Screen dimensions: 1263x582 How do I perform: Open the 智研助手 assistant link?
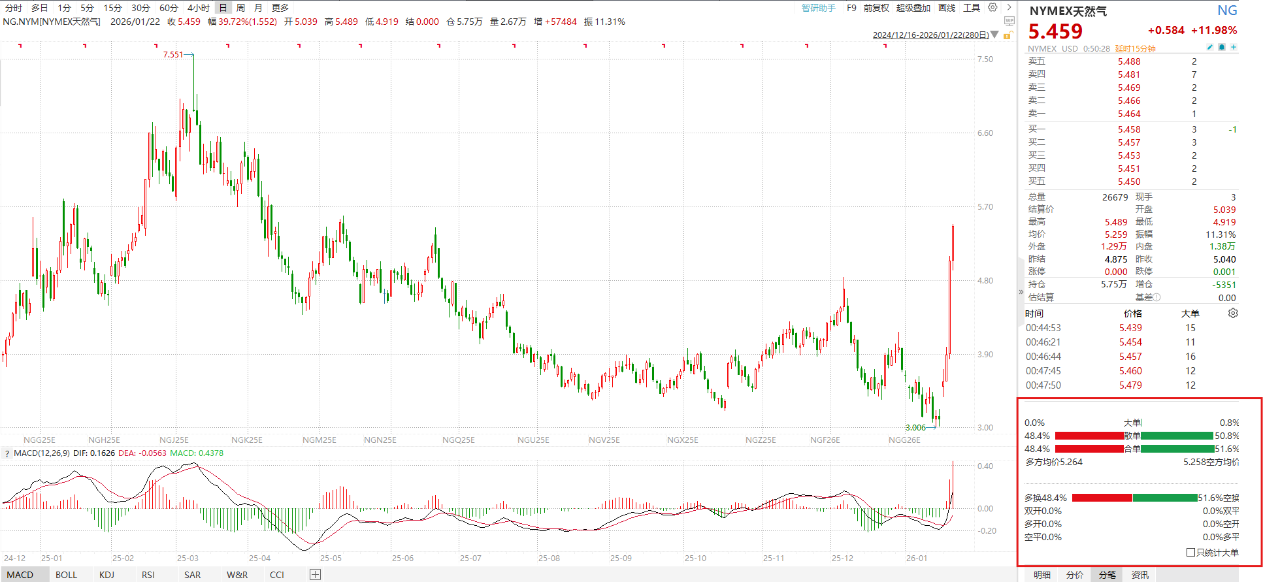pos(819,8)
